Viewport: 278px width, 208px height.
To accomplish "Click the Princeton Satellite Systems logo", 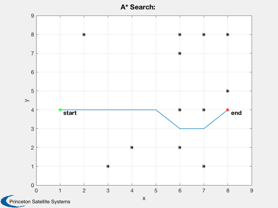I will (x=35, y=201).
